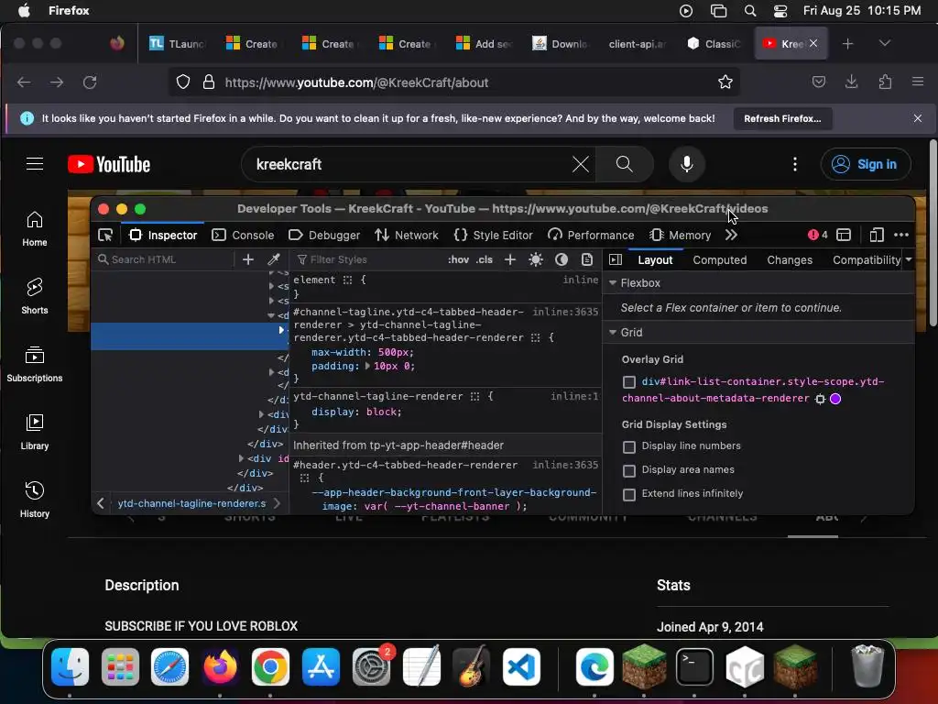Select the Layout sidebar tab
Image resolution: width=938 pixels, height=704 pixels.
655,259
